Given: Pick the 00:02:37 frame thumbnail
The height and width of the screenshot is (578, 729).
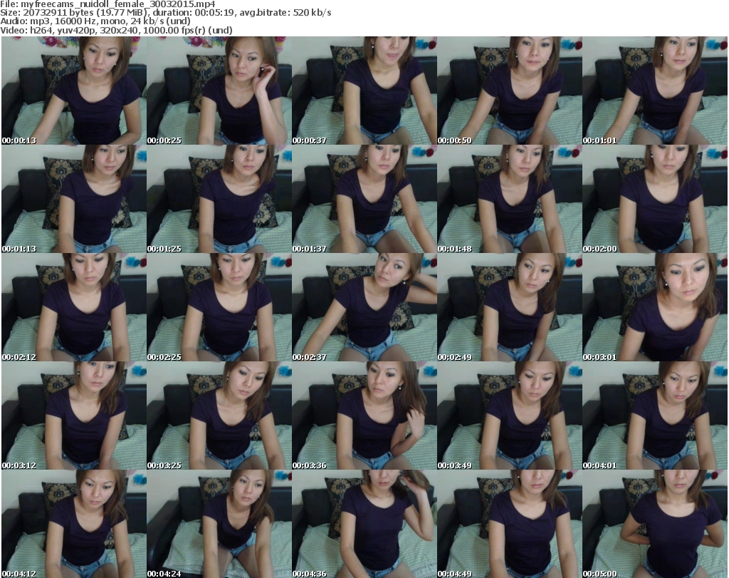Looking at the screenshot, I should tap(364, 308).
